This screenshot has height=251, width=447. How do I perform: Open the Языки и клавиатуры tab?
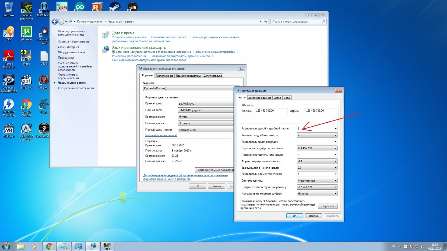188,76
